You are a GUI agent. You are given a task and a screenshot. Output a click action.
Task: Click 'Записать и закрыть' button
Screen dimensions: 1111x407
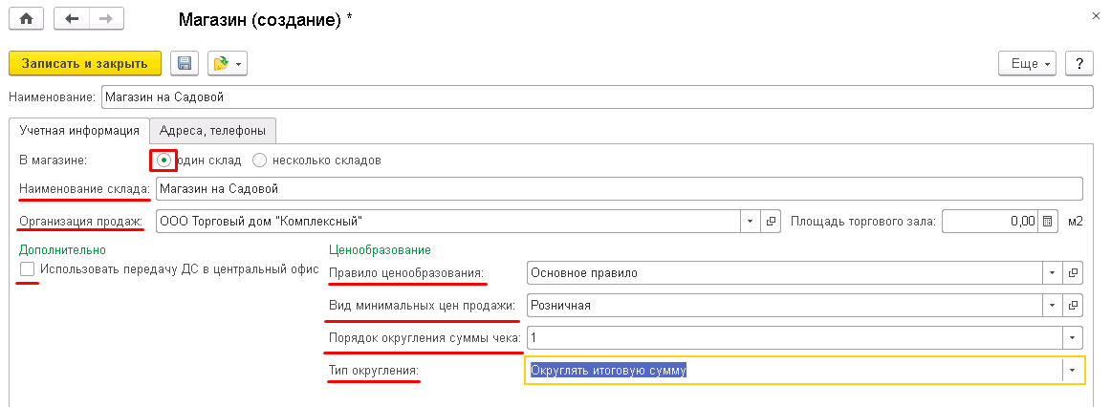click(85, 64)
